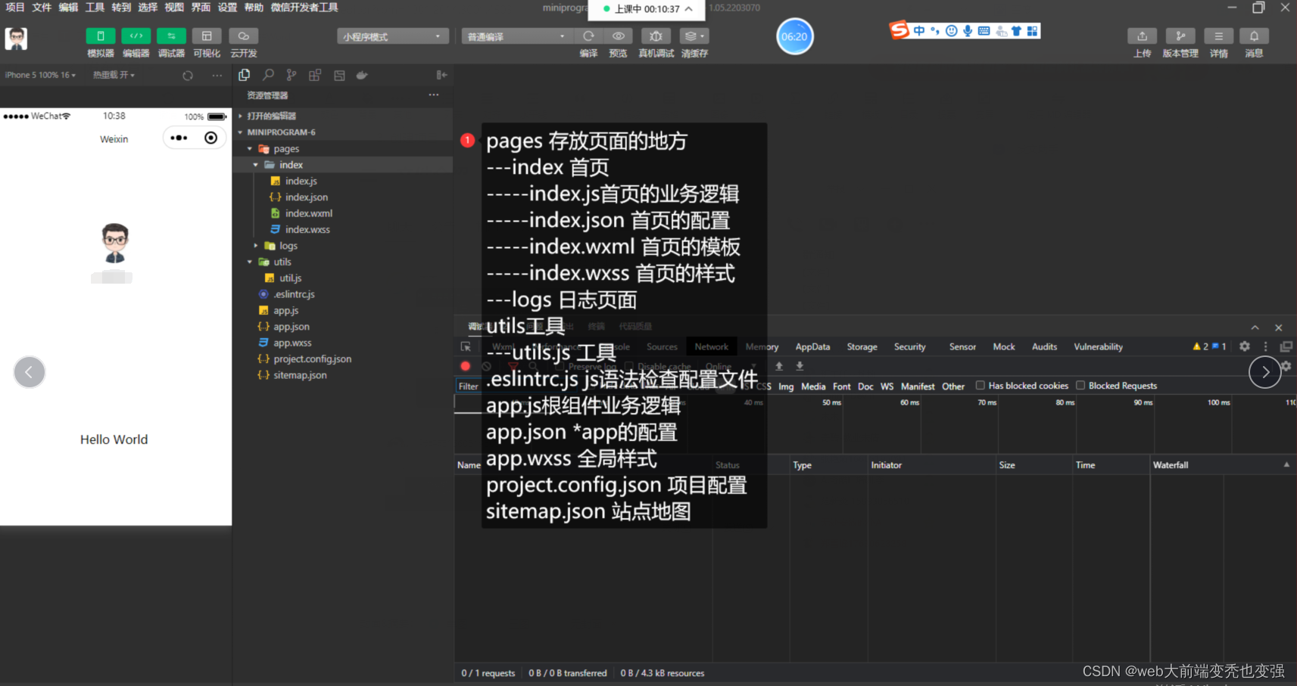Toggle the 编辑器 editor panel icon
This screenshot has width=1297, height=686.
[x=136, y=36]
